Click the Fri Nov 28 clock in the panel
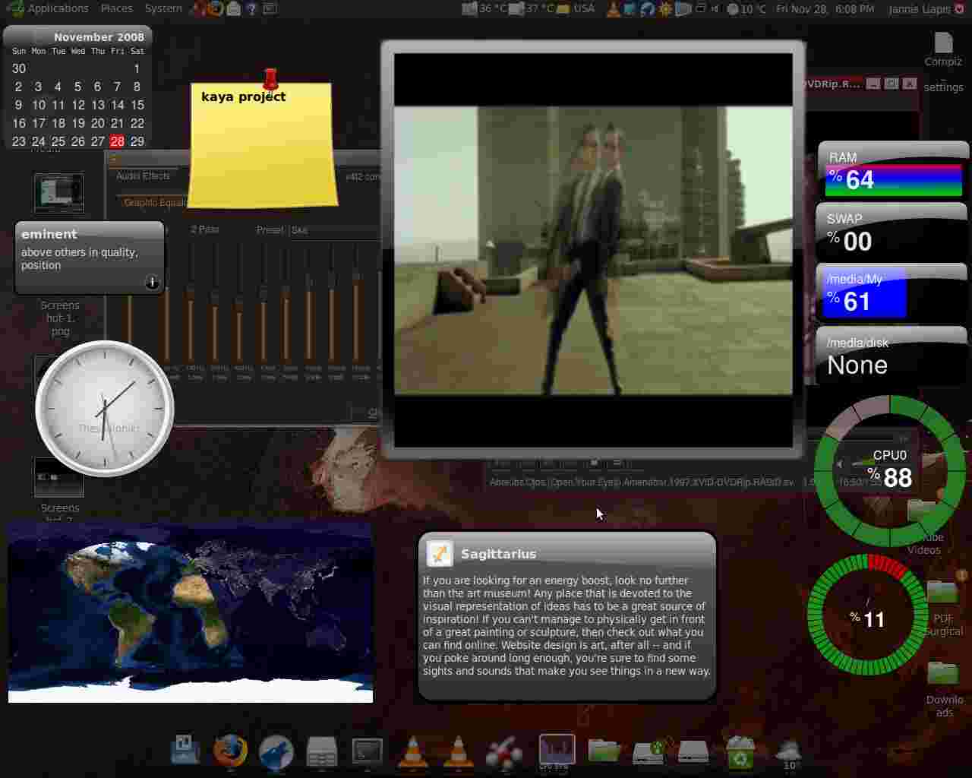 (x=825, y=8)
